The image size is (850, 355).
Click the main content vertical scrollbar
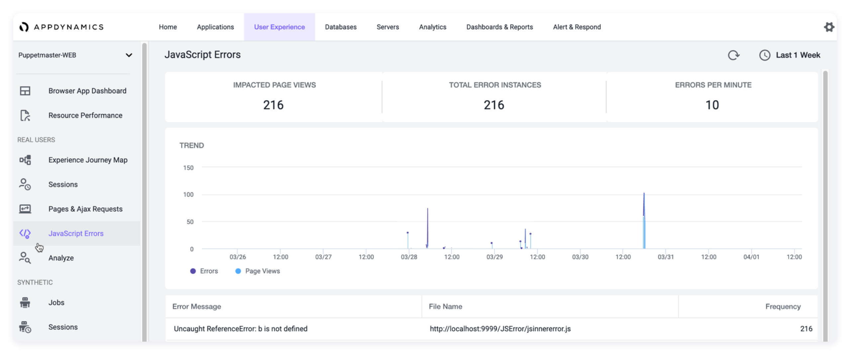[x=825, y=206]
